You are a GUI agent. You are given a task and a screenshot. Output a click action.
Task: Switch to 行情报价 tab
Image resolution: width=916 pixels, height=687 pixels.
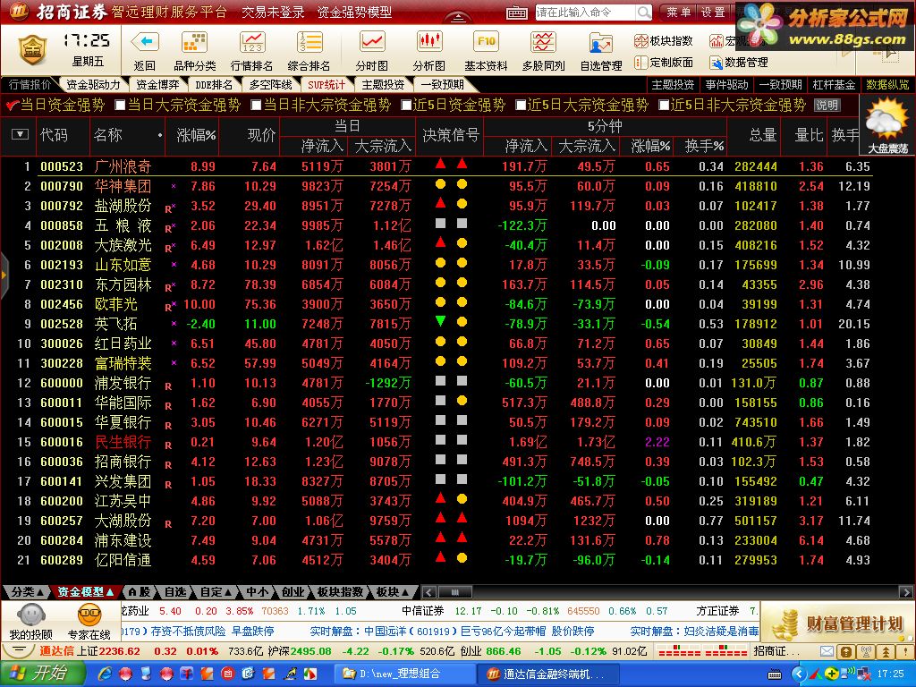[x=30, y=85]
